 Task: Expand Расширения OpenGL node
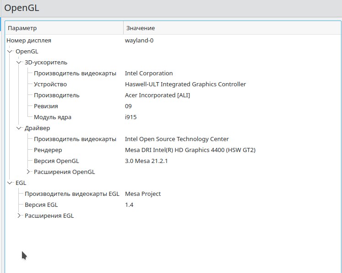pyautogui.click(x=28, y=172)
